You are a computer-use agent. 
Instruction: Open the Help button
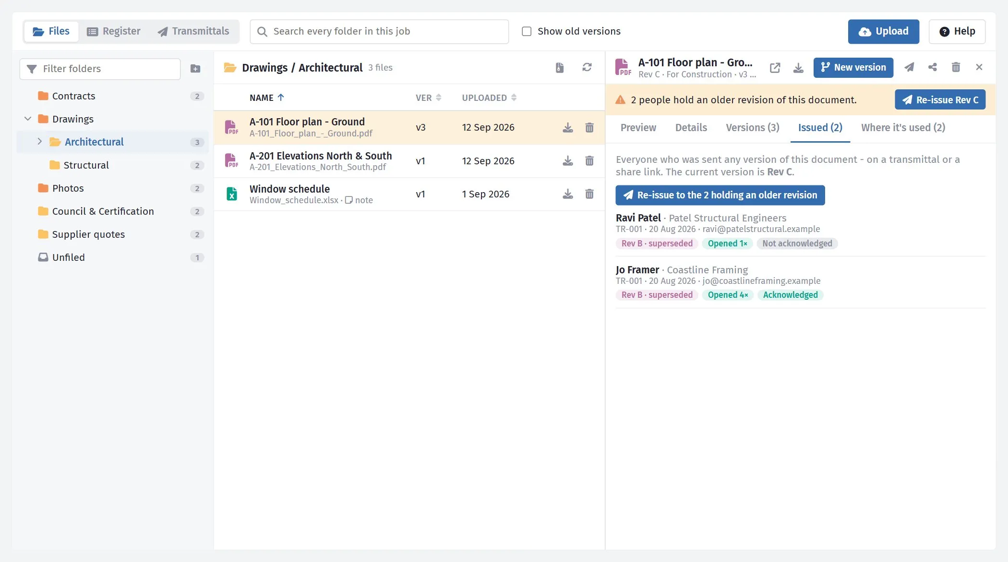(957, 32)
